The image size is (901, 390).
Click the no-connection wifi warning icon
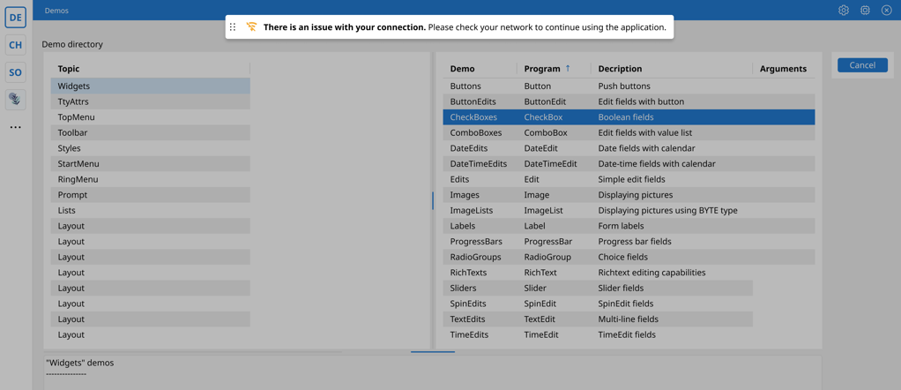coord(251,27)
